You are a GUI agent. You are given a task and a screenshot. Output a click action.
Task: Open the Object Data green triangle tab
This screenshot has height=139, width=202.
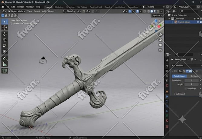(167, 116)
